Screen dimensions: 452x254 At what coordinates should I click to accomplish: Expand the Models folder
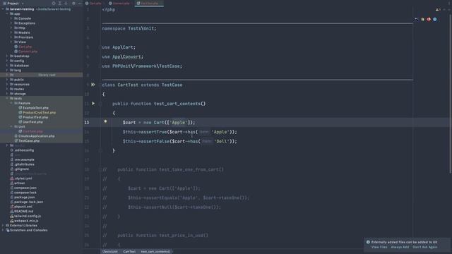[x=11, y=32]
